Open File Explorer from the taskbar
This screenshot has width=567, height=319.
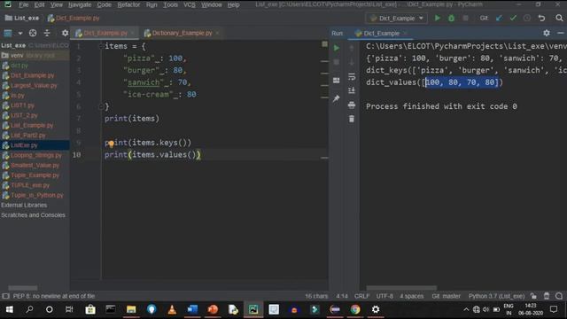pyautogui.click(x=131, y=309)
